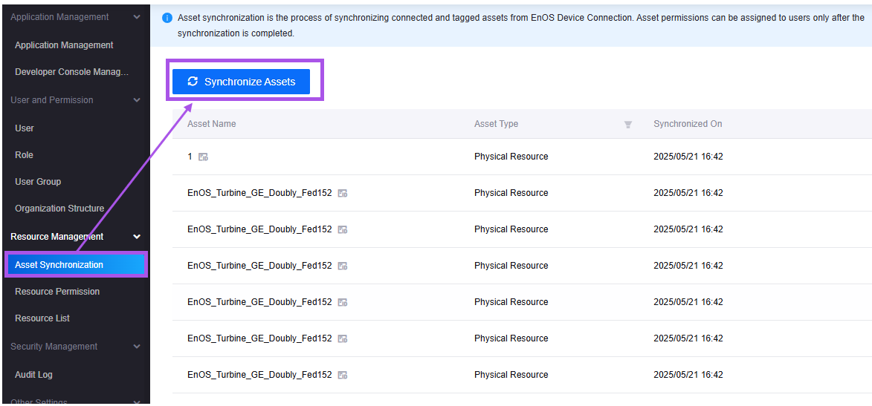Click the asset name "1" link

tap(190, 157)
